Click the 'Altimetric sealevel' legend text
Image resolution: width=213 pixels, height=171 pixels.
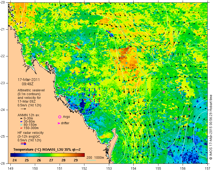point(31,90)
